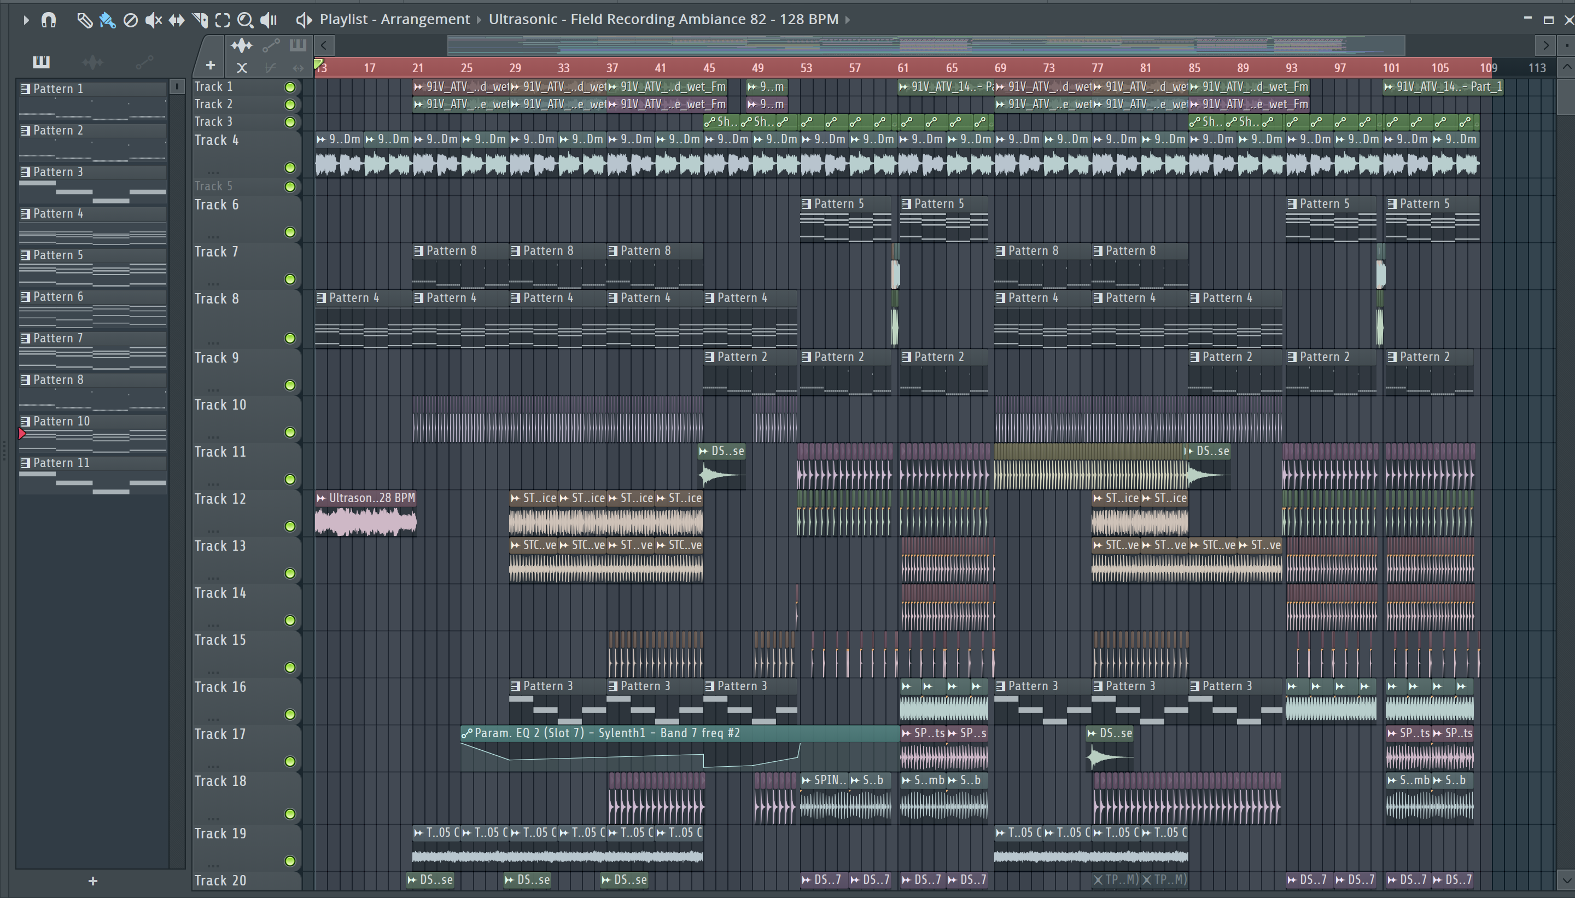Show audio clips in picker panel
Viewport: 1575px width, 898px height.
click(92, 62)
